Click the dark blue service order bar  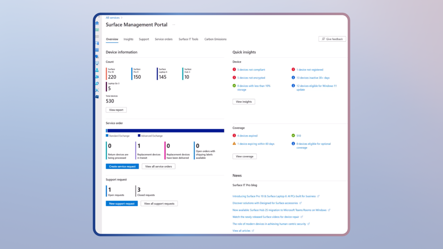point(166,131)
